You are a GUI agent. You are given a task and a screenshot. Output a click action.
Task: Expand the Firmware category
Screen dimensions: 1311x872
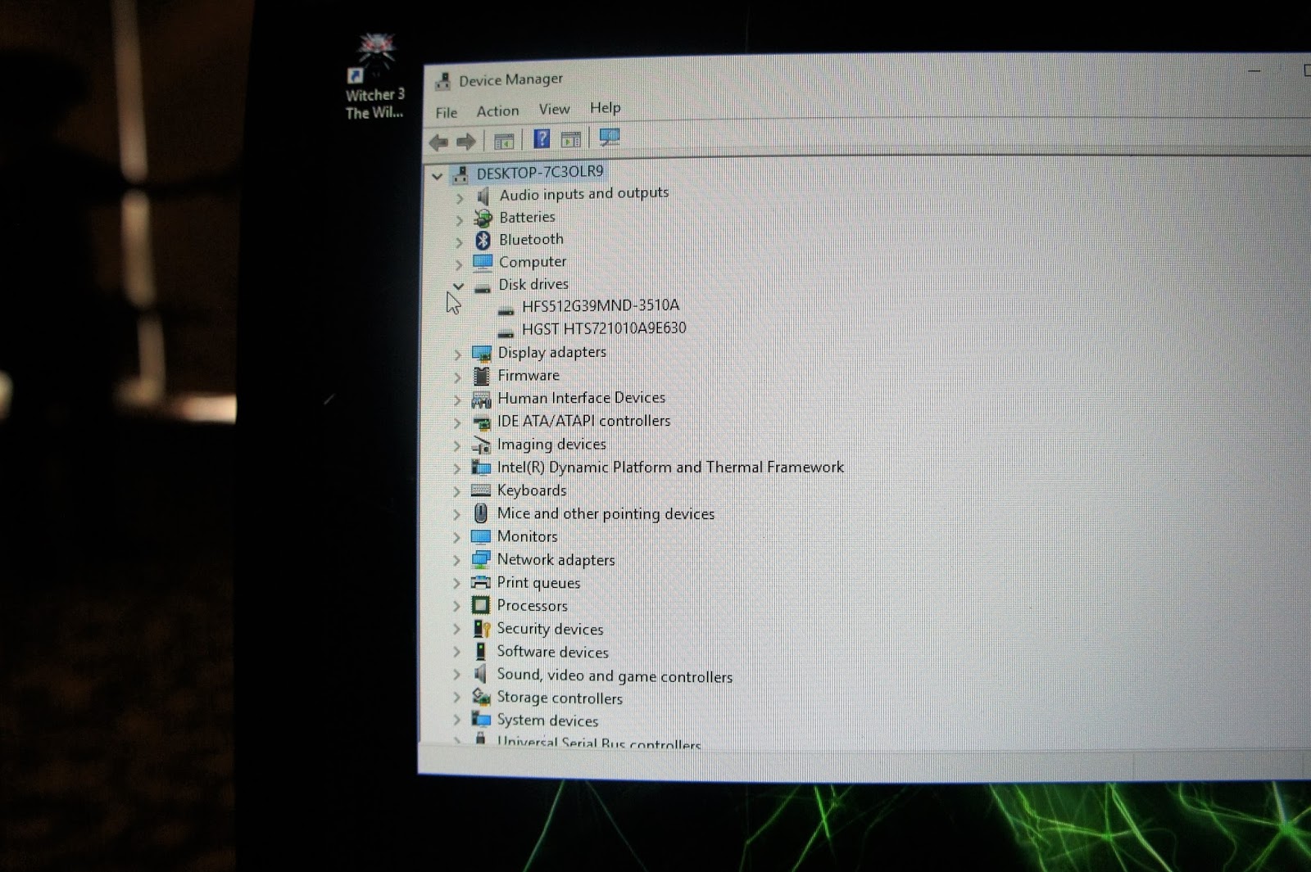(458, 377)
